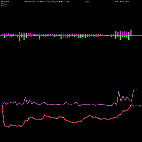Click the 'Birla Nuvo Limit' company name text
Viewport: 142px width, 142px height.
pos(122,2)
